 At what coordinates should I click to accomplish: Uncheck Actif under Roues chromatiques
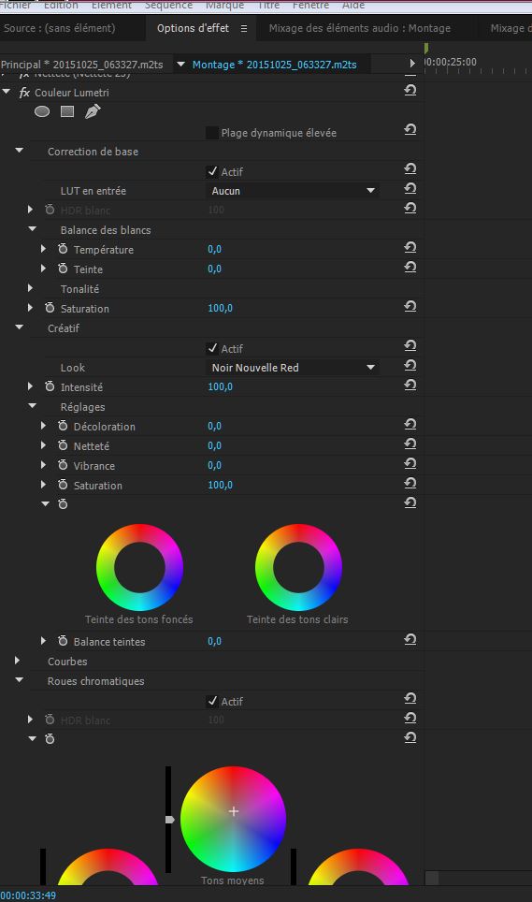click(x=212, y=701)
